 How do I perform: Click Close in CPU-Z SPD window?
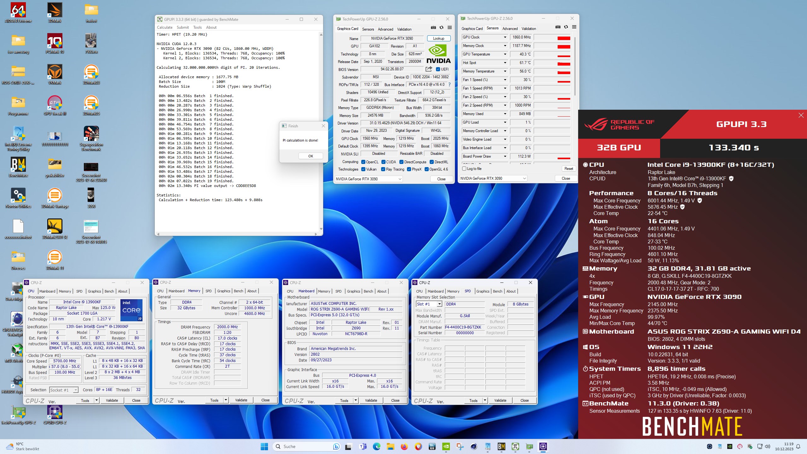pyautogui.click(x=525, y=400)
